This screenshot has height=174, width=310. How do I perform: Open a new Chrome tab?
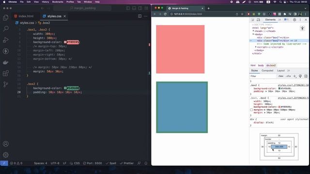(208, 8)
